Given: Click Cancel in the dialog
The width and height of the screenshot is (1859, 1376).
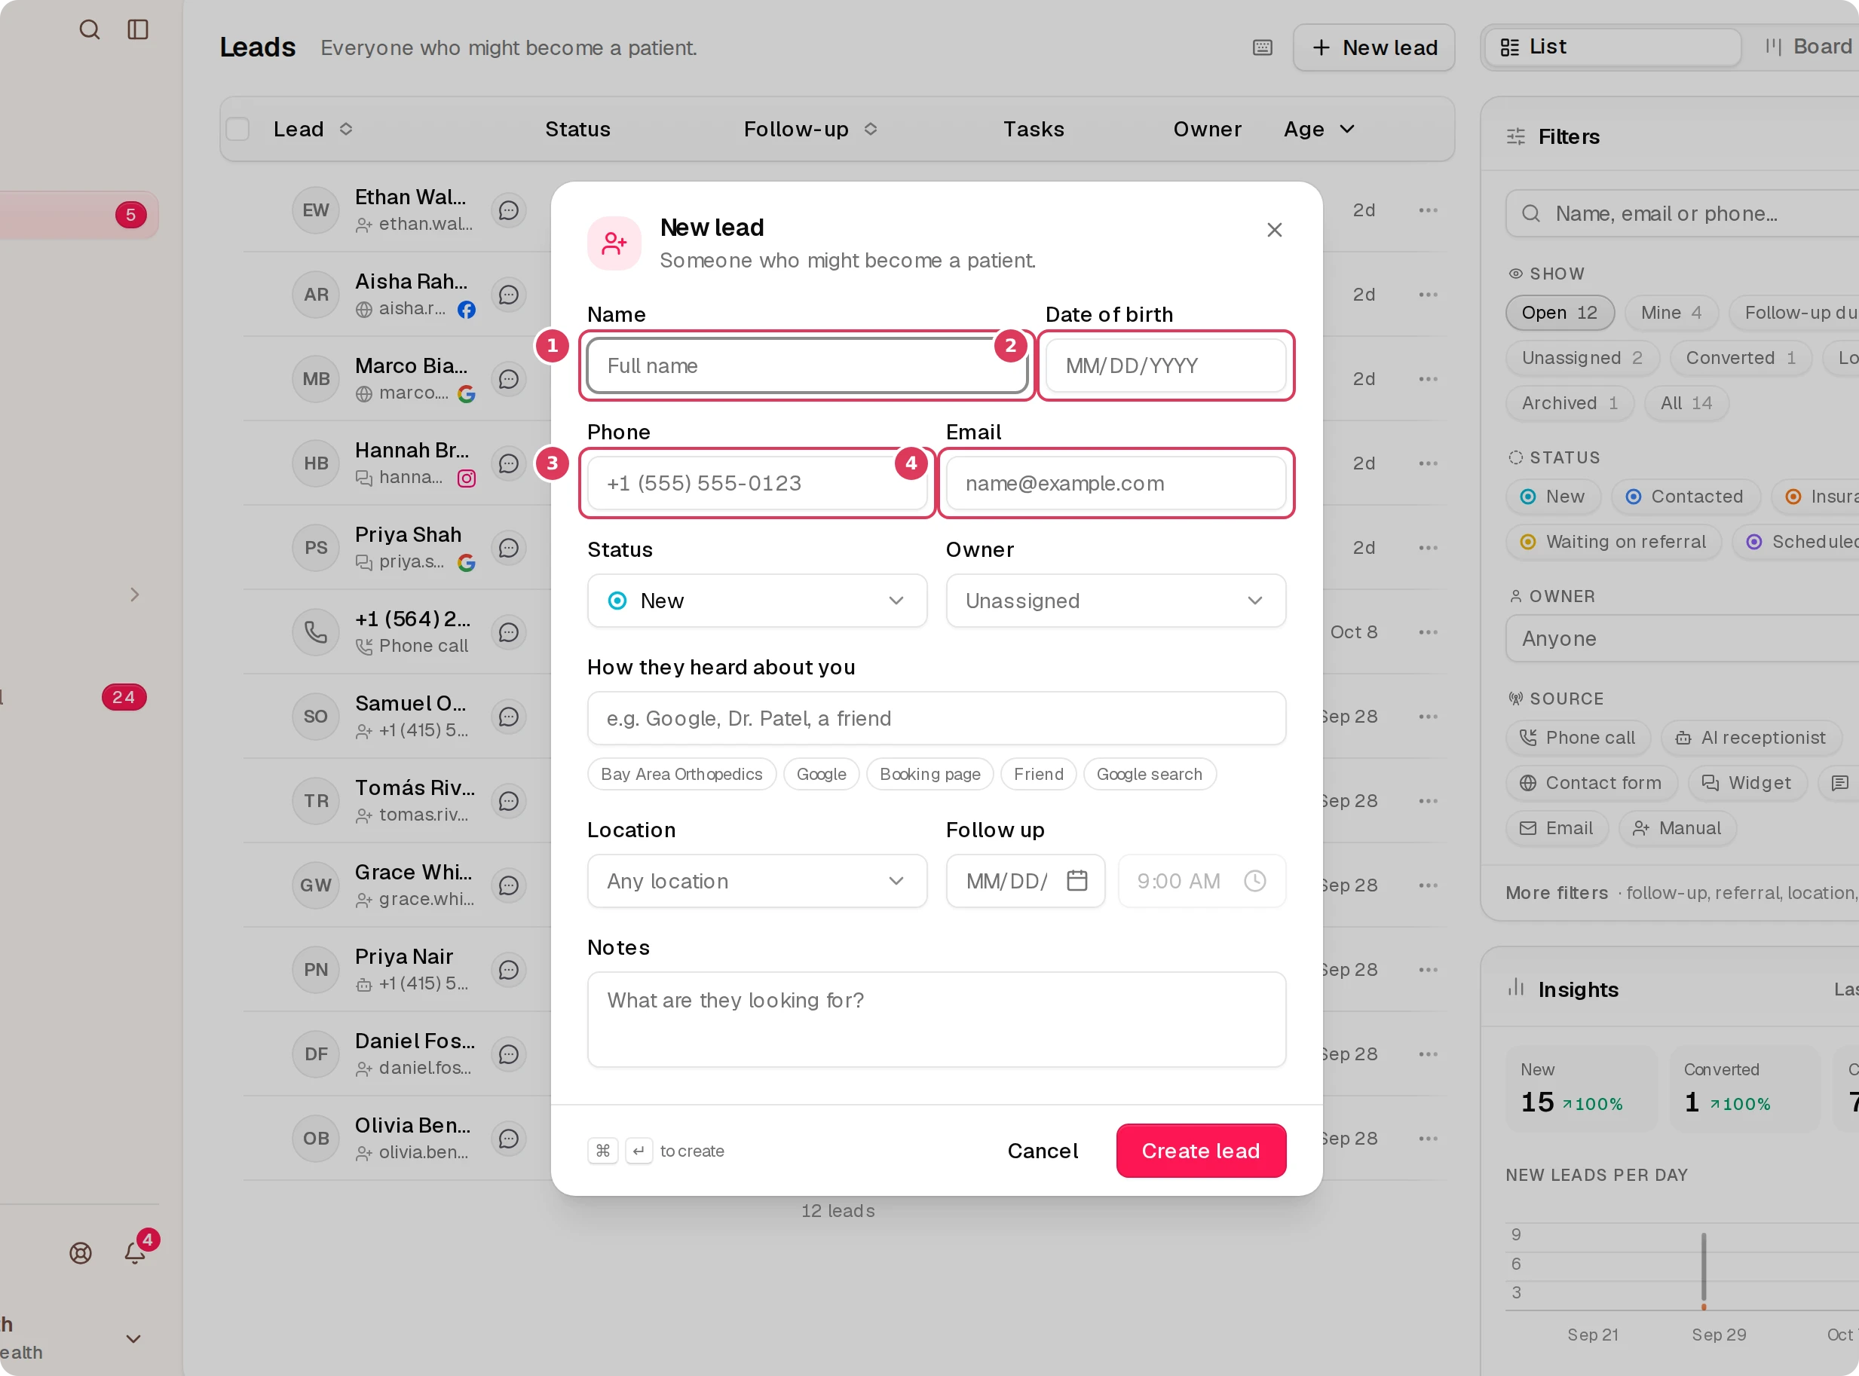Looking at the screenshot, I should point(1043,1150).
